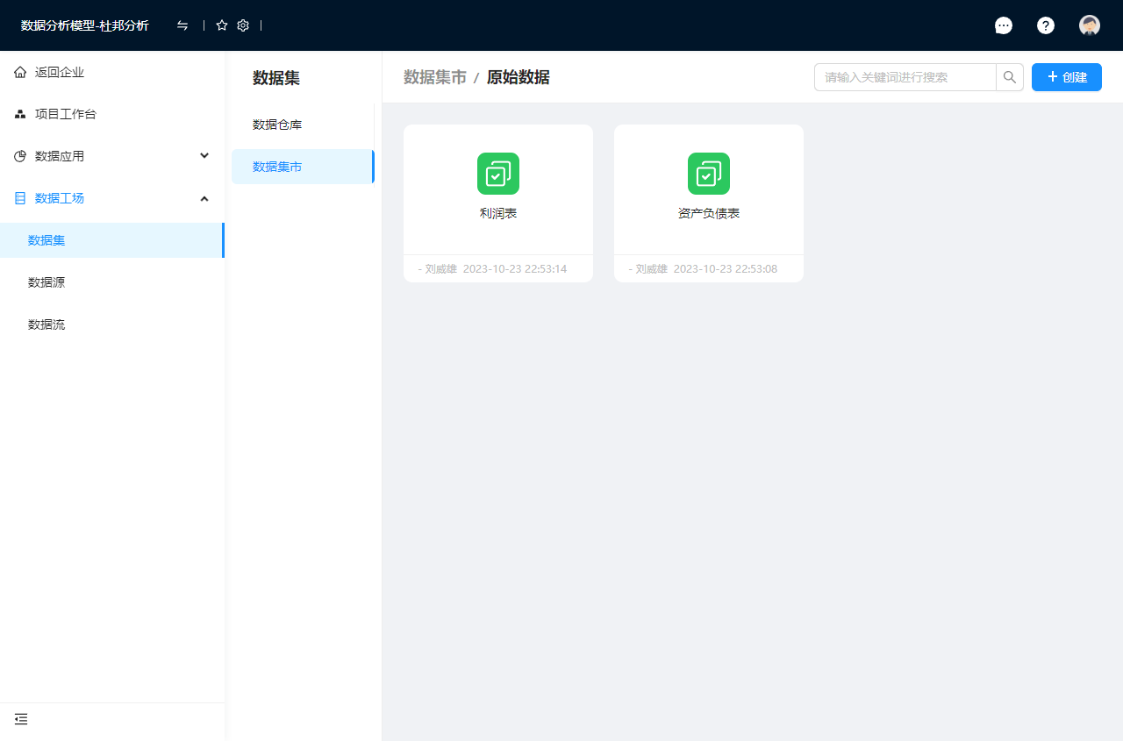Open the help question mark icon
1123x741 pixels.
1046,25
